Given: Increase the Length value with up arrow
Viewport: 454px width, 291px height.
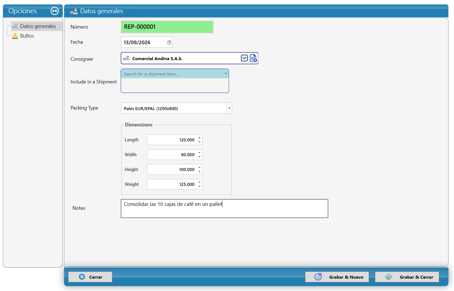Looking at the screenshot, I should [x=199, y=138].
